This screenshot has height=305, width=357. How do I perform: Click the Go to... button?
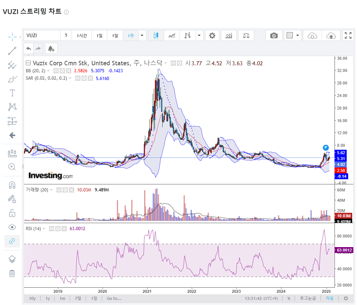tap(114, 298)
